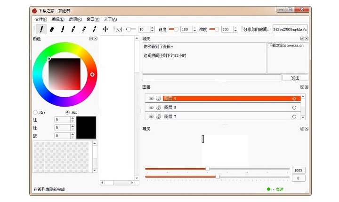The image size is (339, 202).
Task: Switch color mode to HSV
Action: click(36, 112)
